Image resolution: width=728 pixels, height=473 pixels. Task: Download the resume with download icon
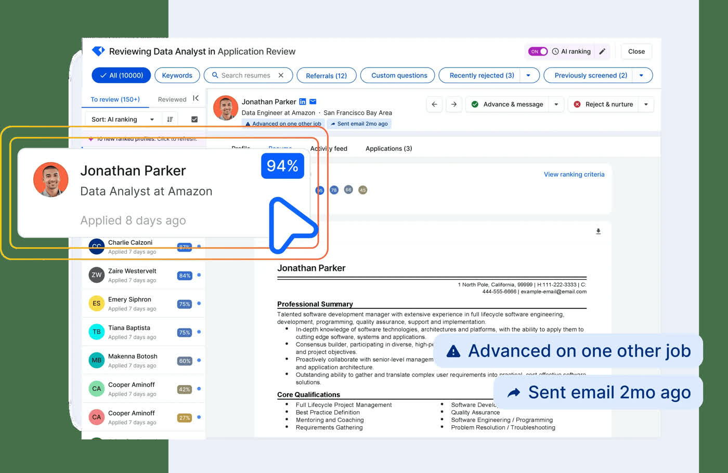598,231
